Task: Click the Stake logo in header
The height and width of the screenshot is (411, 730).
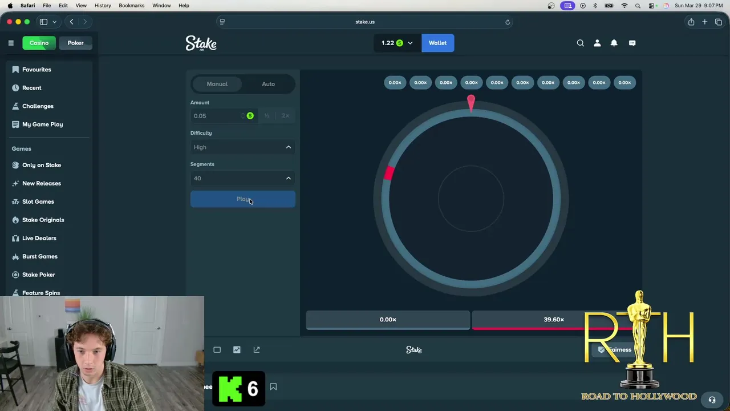Action: pyautogui.click(x=201, y=43)
